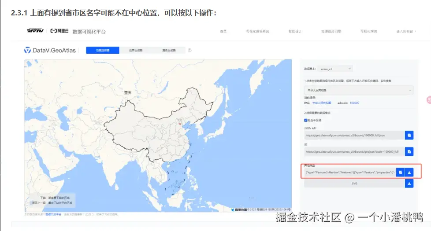Click the JSON API URL field ending full.json
431x231 pixels.
pyautogui.click(x=354, y=135)
